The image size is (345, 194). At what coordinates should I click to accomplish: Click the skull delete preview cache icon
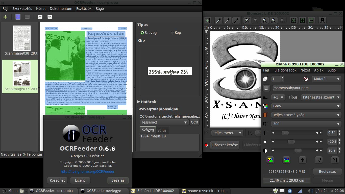[x=323, y=20]
